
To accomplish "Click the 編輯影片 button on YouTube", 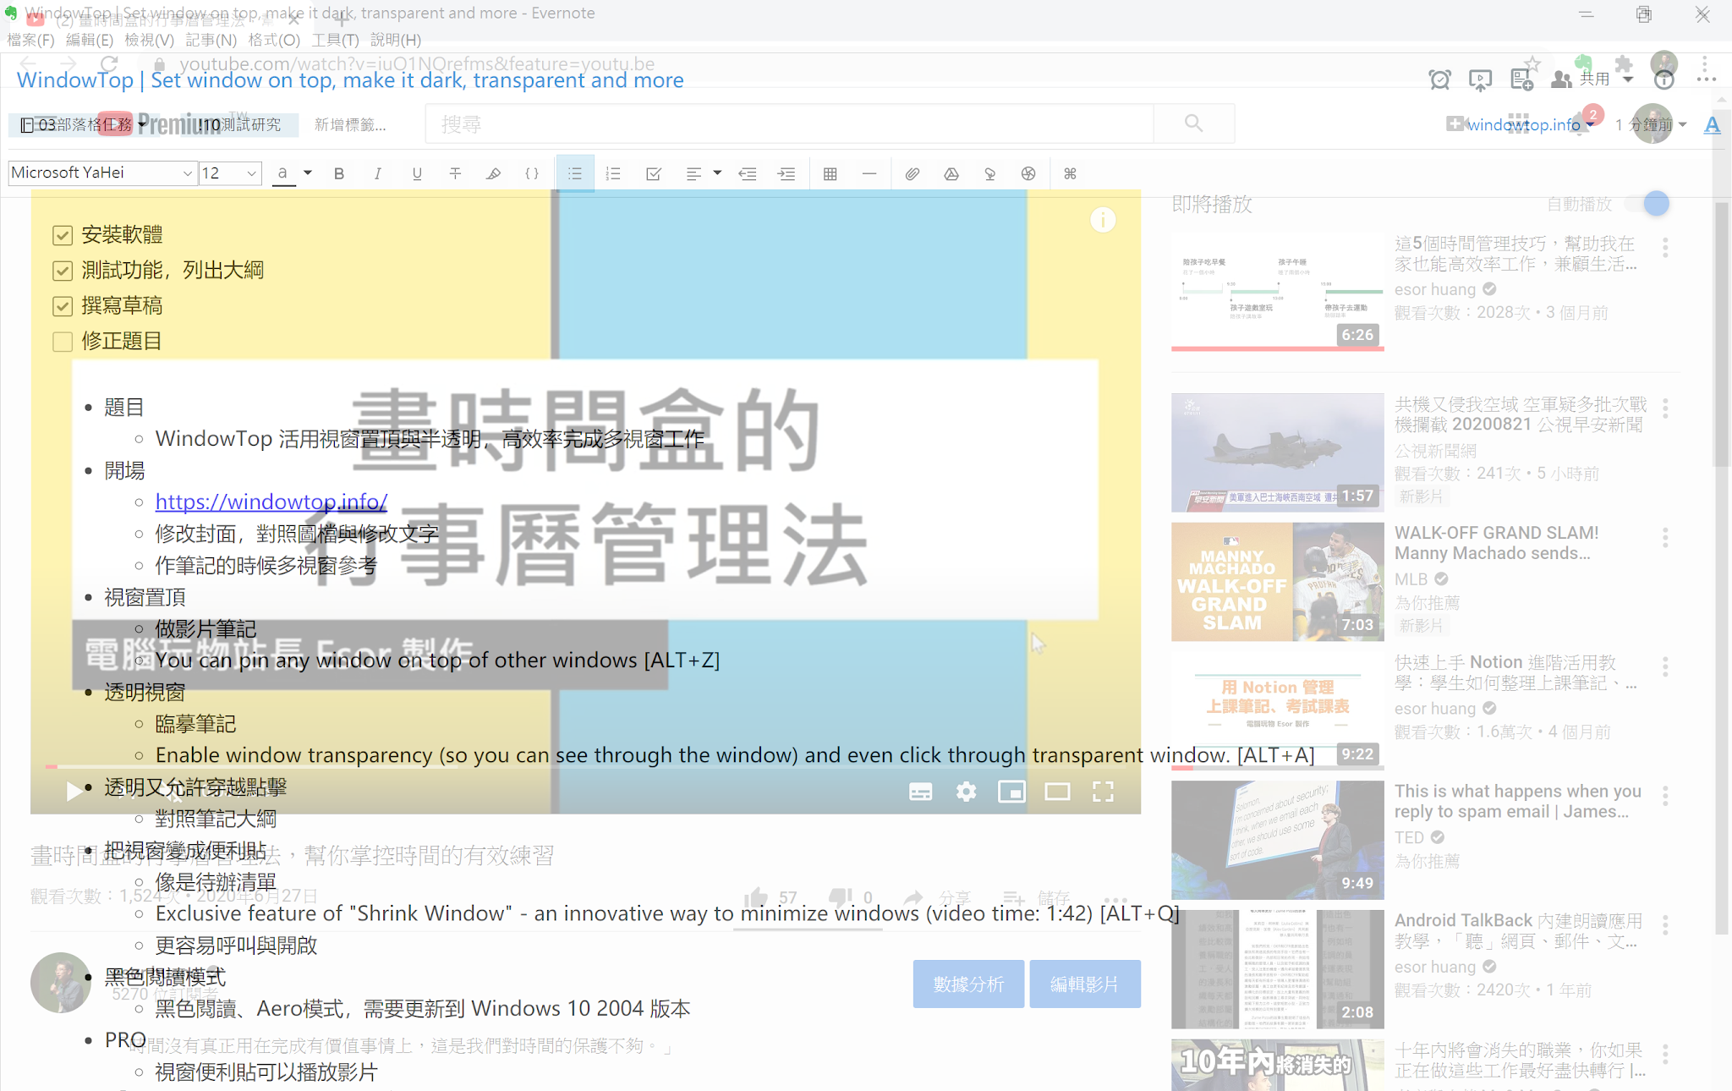I will coord(1084,984).
